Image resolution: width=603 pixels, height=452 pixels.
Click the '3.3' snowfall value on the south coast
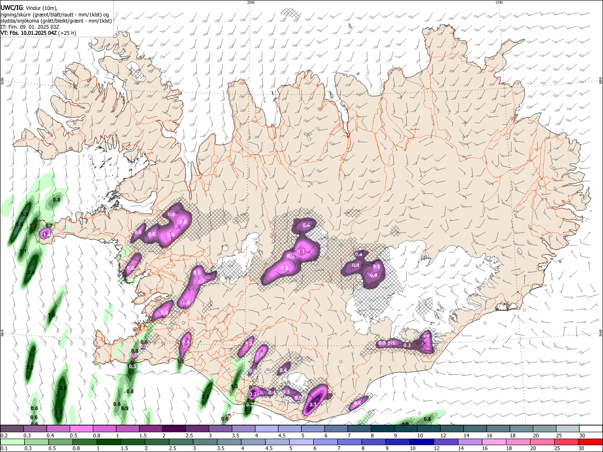[312, 404]
